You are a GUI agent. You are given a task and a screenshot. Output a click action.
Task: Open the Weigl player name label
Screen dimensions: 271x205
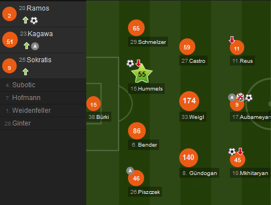tap(193, 117)
